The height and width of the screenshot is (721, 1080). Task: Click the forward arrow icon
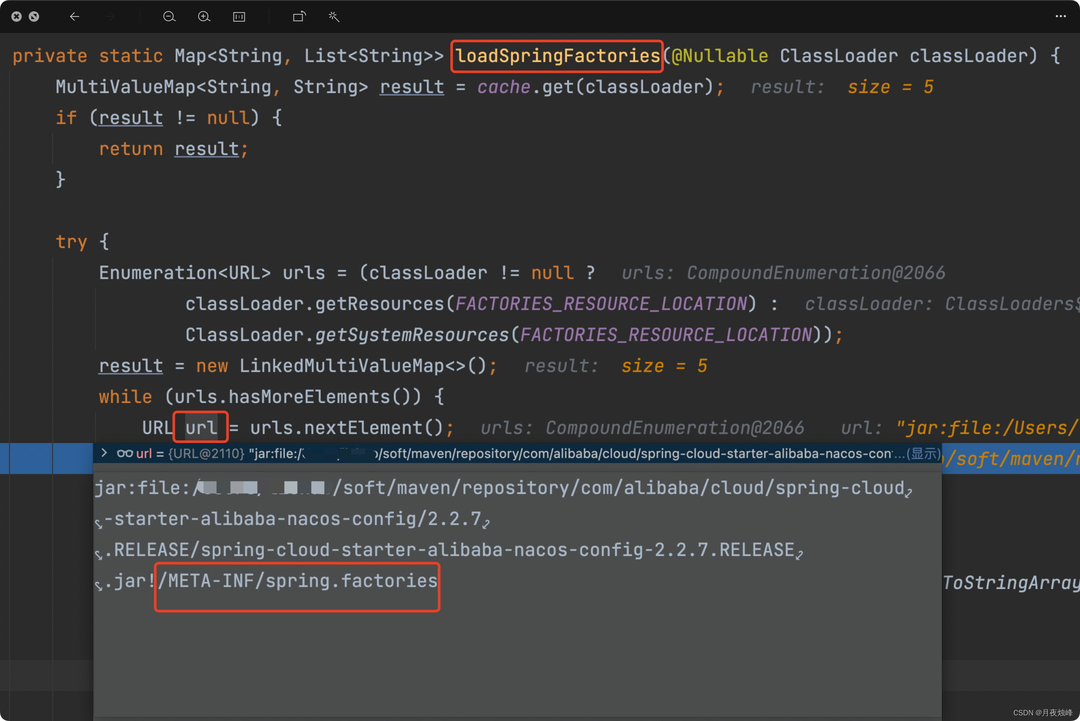[x=110, y=17]
